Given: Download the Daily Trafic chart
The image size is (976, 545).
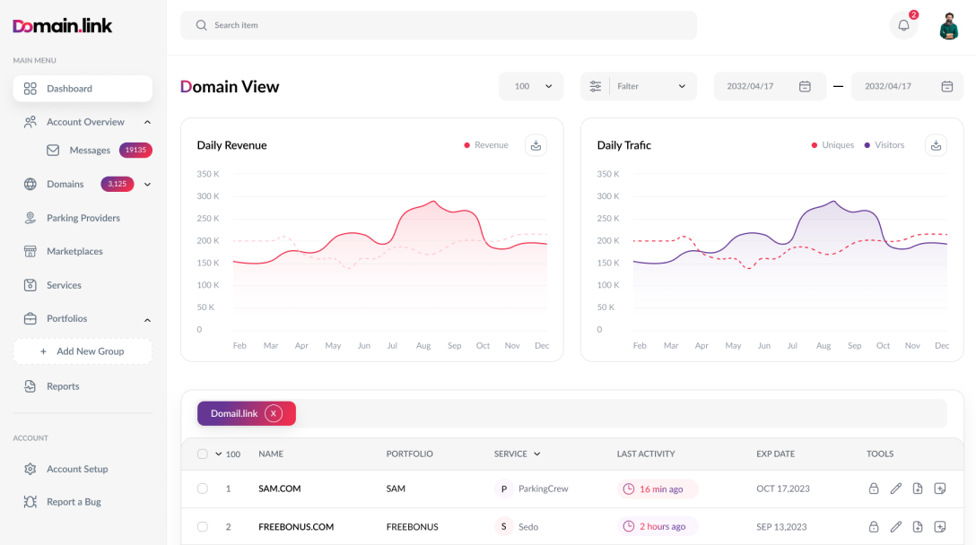Looking at the screenshot, I should [936, 144].
